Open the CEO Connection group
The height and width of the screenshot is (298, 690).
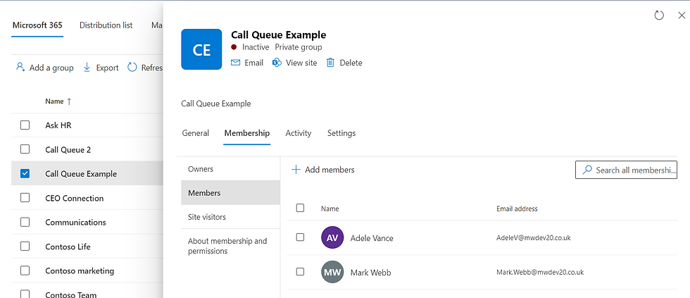coord(75,198)
